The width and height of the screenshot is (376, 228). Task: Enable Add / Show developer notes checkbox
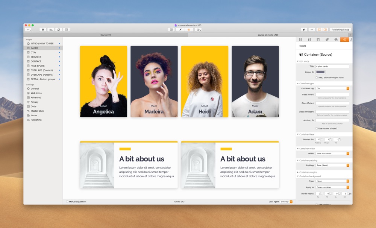click(317, 78)
